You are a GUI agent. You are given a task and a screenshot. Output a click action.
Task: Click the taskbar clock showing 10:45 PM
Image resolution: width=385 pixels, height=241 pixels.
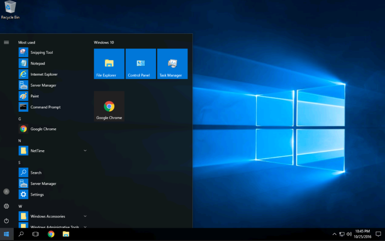(362, 234)
